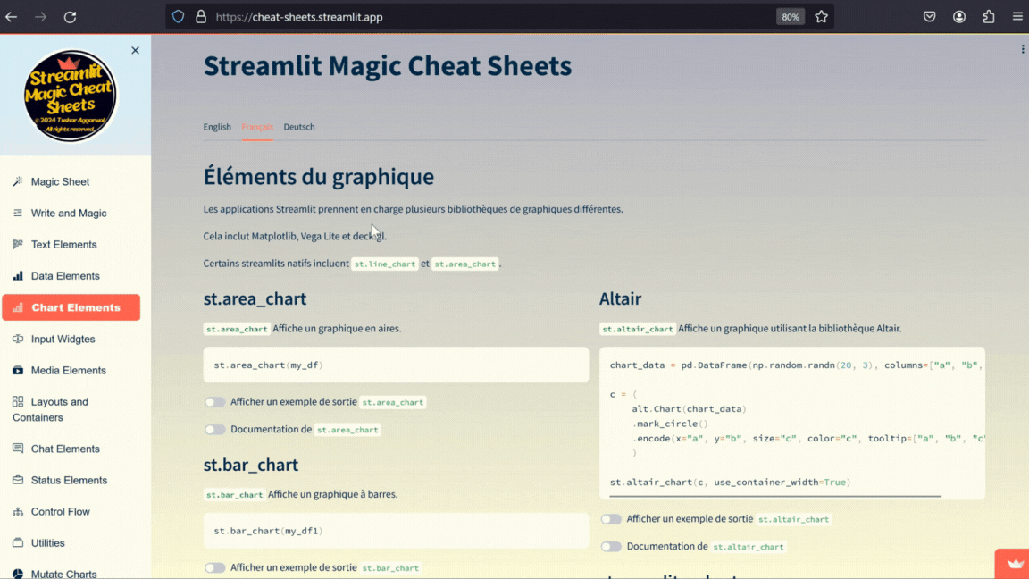View site security via the padlock icon
This screenshot has width=1029, height=579.
click(201, 17)
